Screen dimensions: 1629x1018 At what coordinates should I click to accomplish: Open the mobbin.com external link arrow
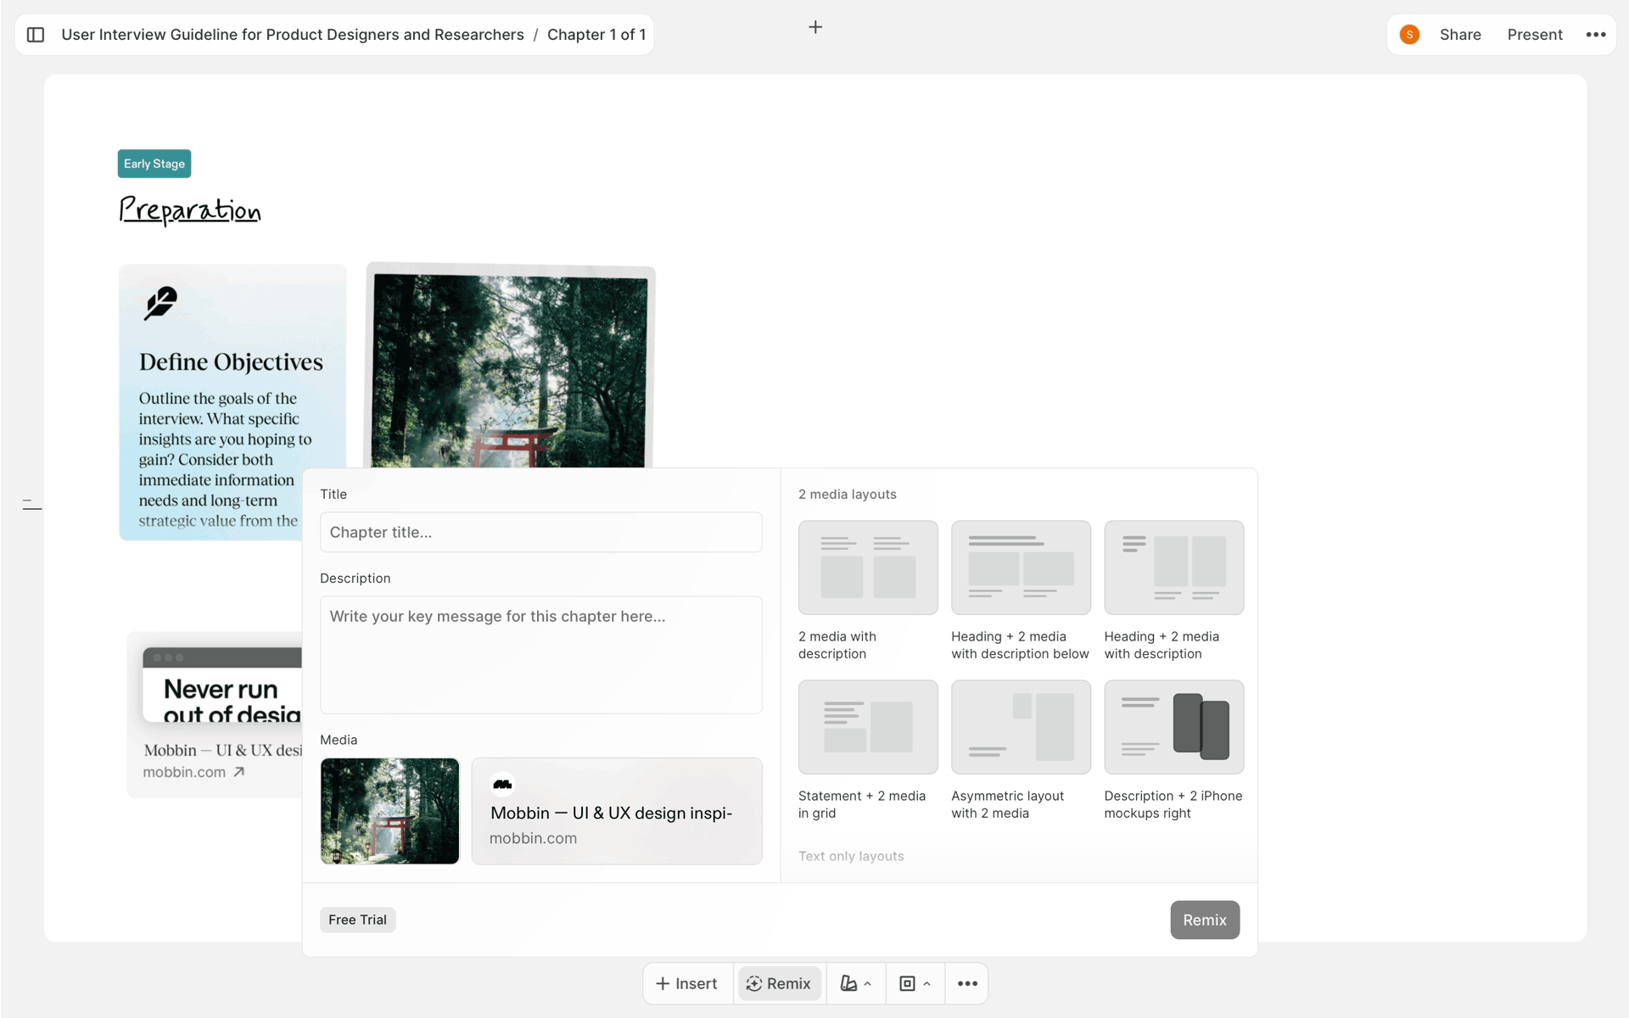[239, 772]
